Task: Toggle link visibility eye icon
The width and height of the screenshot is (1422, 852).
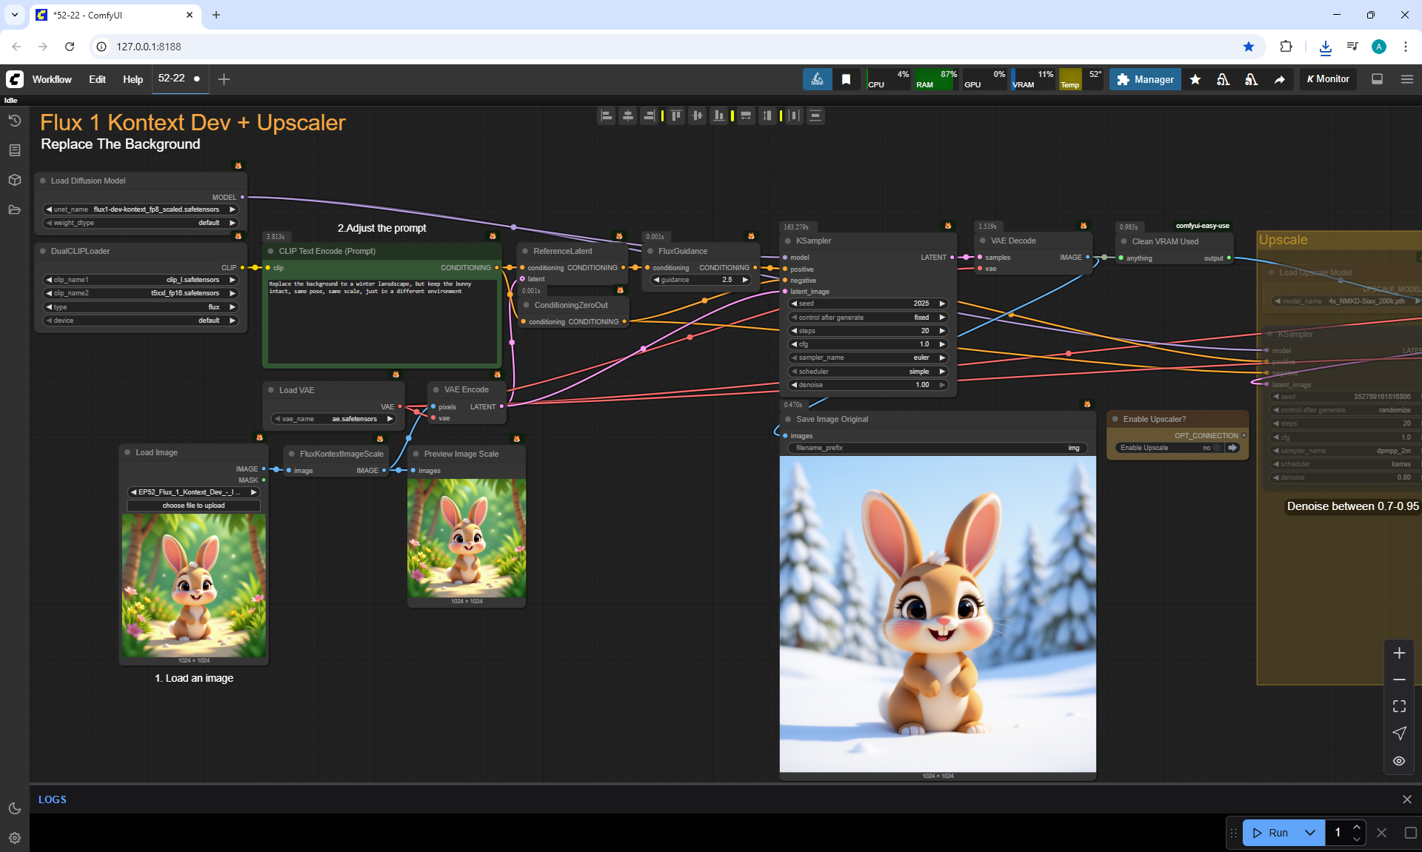Action: coord(1399,761)
